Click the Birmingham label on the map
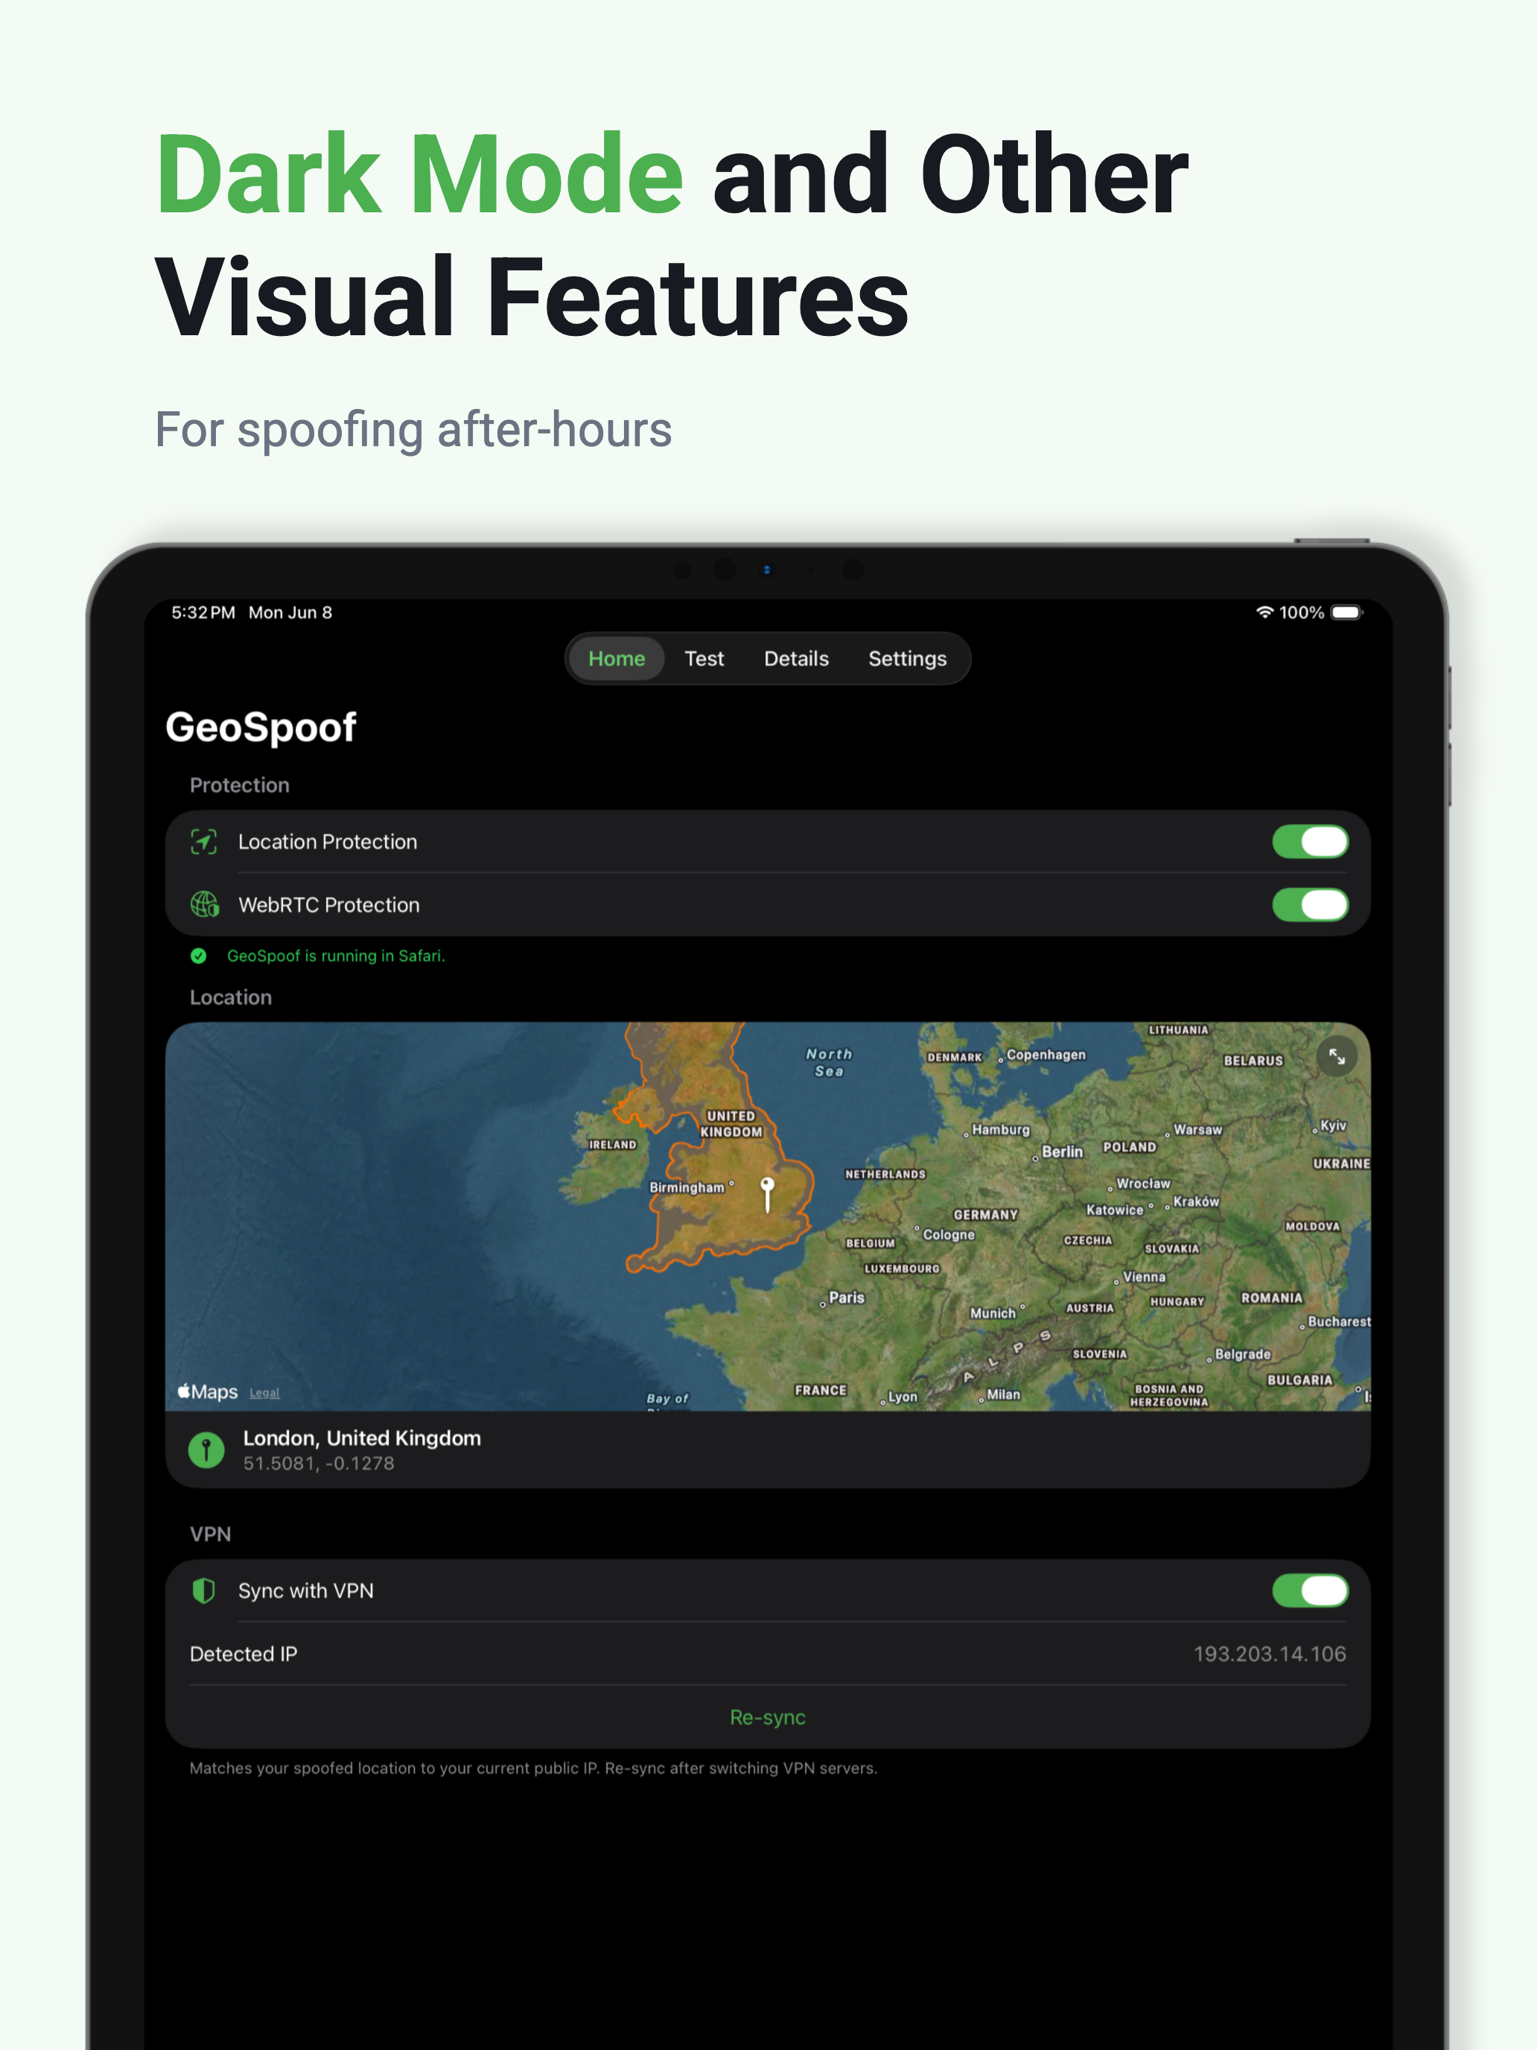Image resolution: width=1537 pixels, height=2050 pixels. pos(687,1187)
